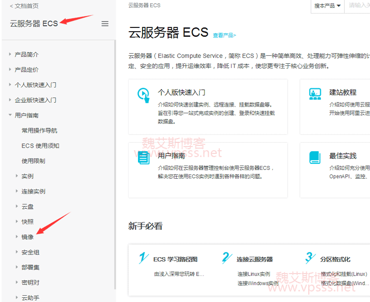Click the 用户指南 document card icon
Viewport: 370px width, 302px height.
143,157
